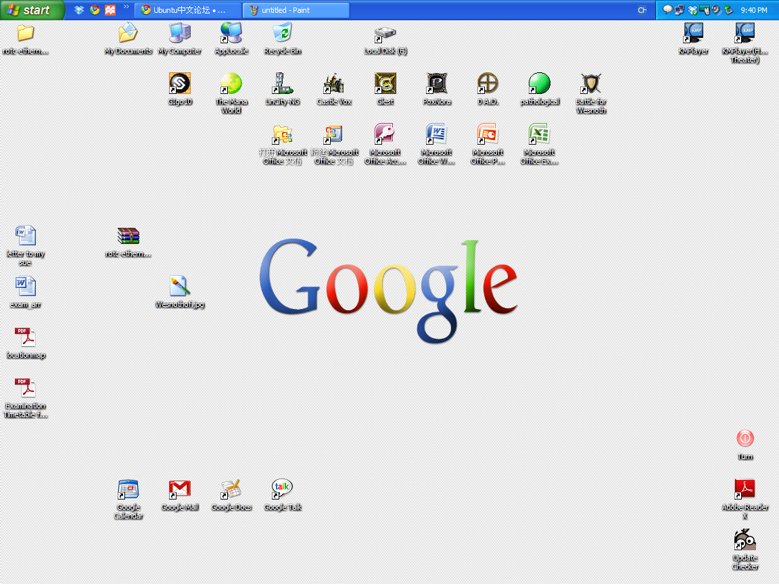779x584 pixels.
Task: Launch the Microsoft Office Access shortcut
Action: [385, 135]
